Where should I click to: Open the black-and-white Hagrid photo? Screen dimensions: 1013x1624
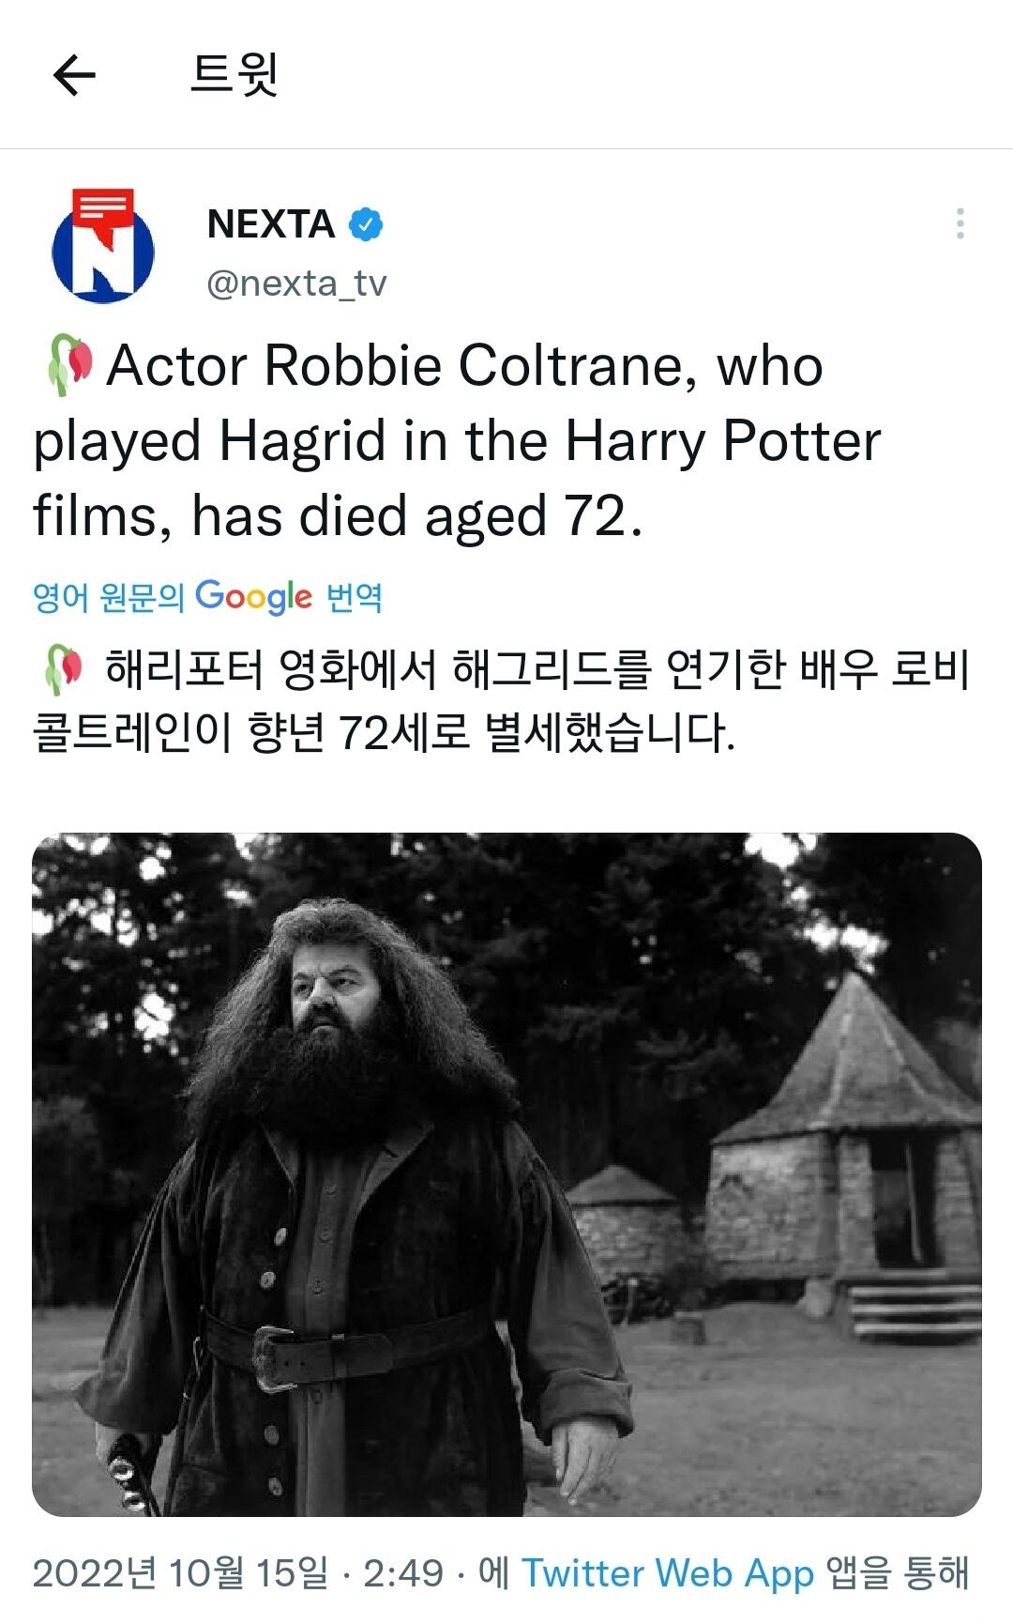tap(506, 1174)
